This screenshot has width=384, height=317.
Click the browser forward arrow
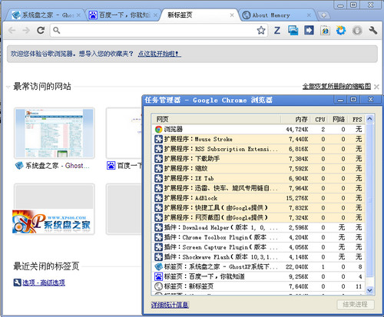tap(26, 31)
